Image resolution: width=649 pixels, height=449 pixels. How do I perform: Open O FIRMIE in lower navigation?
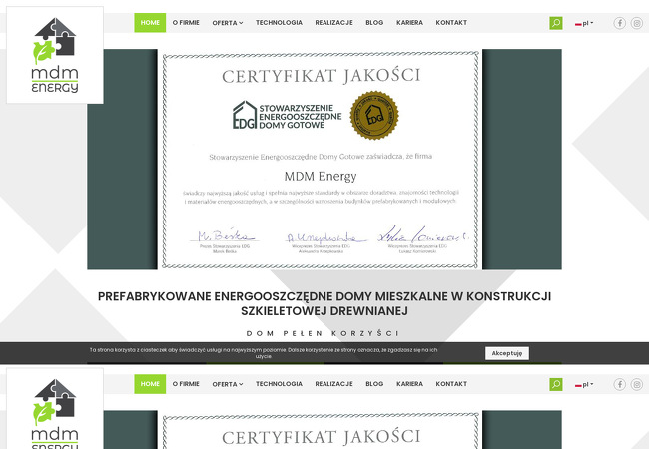click(x=186, y=384)
